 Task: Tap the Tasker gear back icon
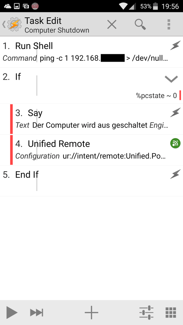pyautogui.click(x=12, y=25)
